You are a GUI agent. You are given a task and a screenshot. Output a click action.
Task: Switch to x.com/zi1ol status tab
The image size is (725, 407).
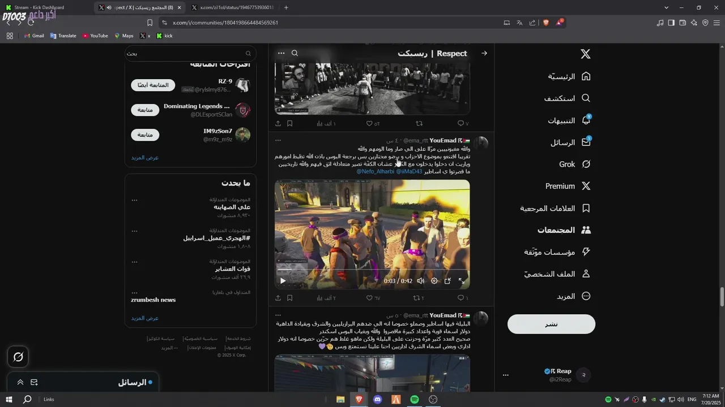(232, 7)
